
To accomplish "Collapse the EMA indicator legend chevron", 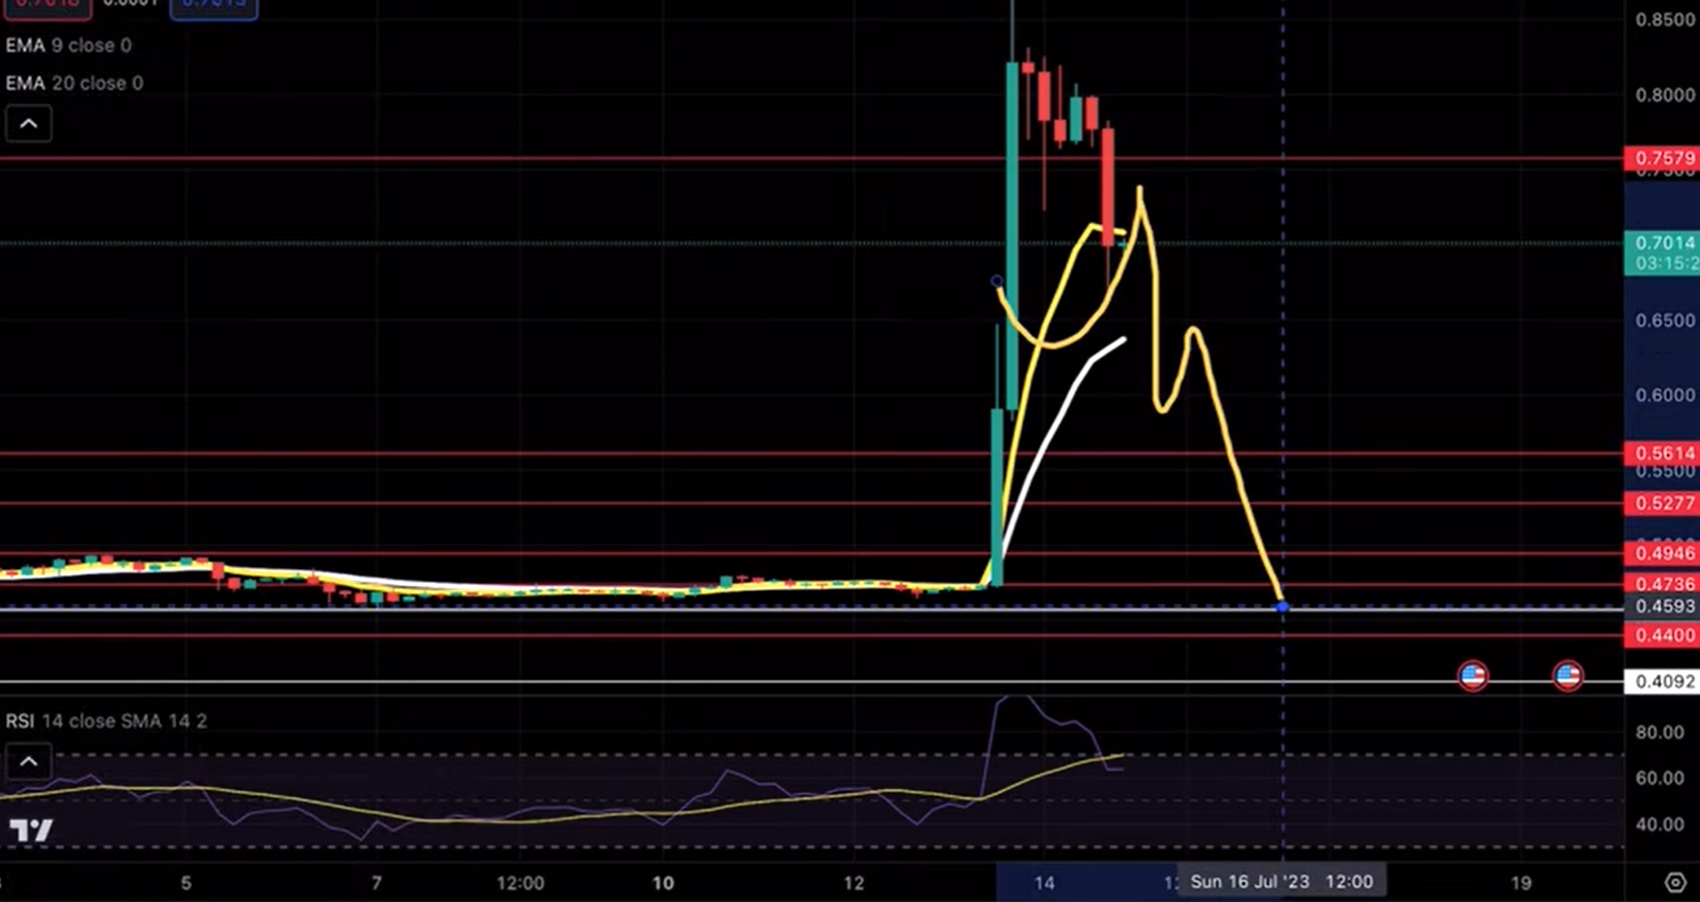I will (29, 123).
